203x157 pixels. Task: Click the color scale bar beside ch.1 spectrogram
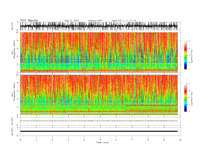(x=185, y=55)
